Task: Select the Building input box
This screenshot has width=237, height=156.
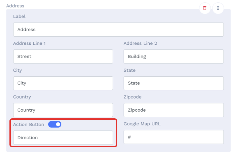Action: click(174, 56)
